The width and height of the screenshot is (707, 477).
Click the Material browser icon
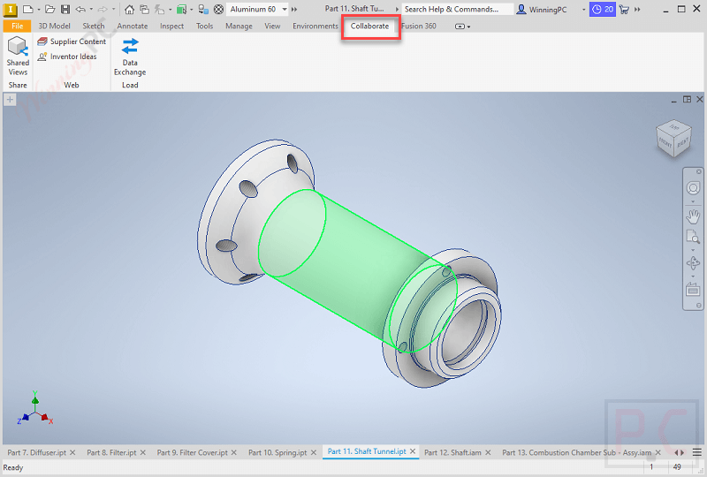click(203, 9)
